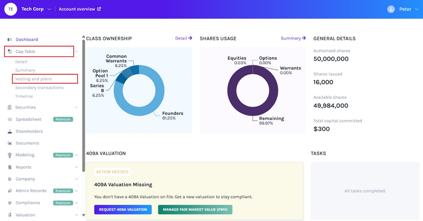Viewport: 423px width, 221px height.
Task: Click the Compliance shield icon
Action: pos(10,203)
